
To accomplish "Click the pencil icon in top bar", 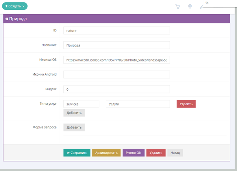I will click(201, 7).
